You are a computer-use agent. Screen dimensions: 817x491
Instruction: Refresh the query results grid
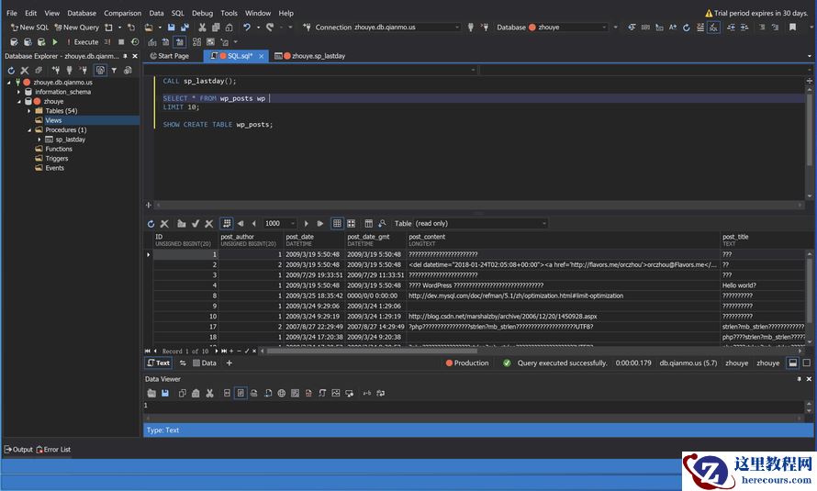coord(151,223)
